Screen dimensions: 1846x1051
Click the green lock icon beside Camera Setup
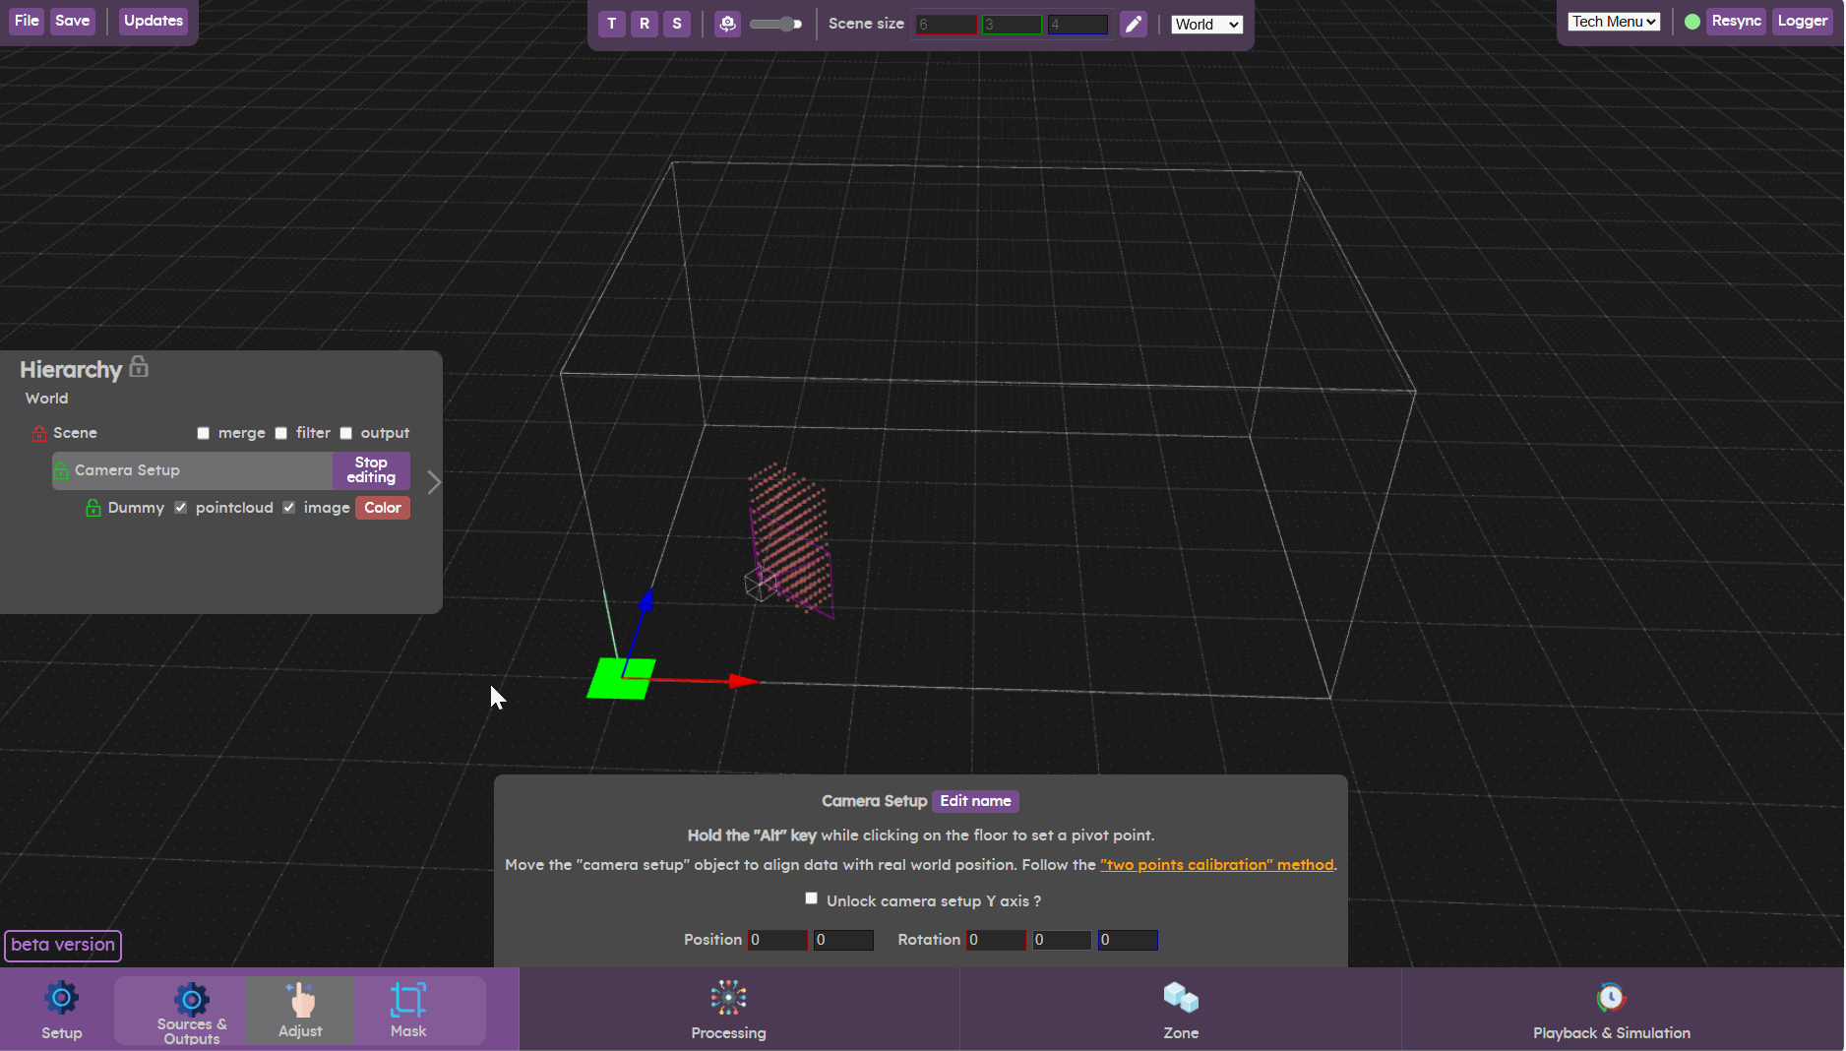pyautogui.click(x=61, y=470)
